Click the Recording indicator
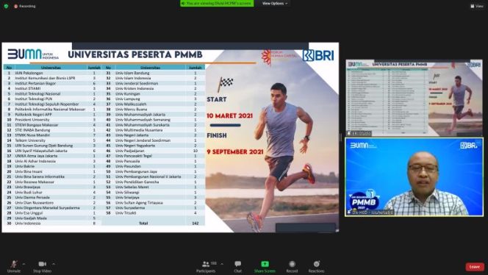Screen dimensions: 488x275 24,6
